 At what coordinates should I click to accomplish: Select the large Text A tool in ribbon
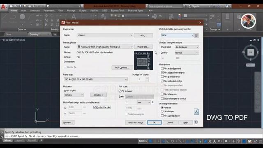[74, 17]
